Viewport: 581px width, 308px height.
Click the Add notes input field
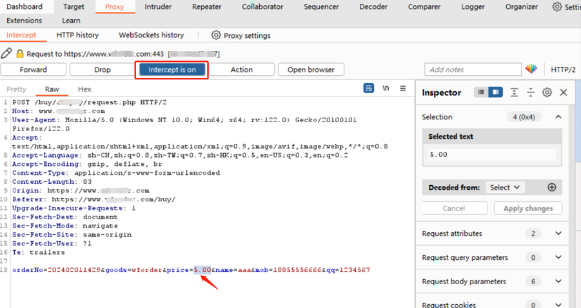(473, 69)
